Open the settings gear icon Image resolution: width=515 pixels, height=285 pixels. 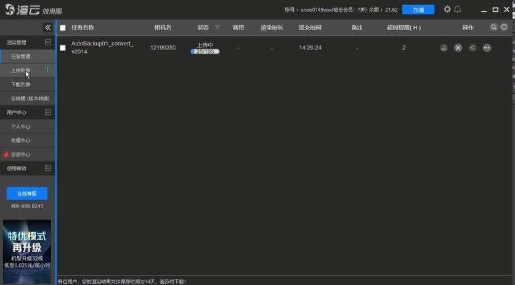pos(447,9)
